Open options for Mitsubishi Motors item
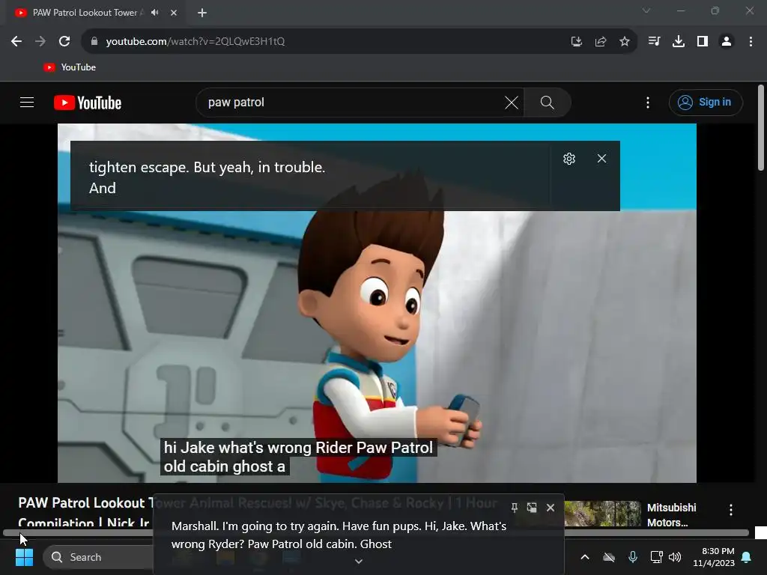This screenshot has height=575, width=767. (731, 510)
